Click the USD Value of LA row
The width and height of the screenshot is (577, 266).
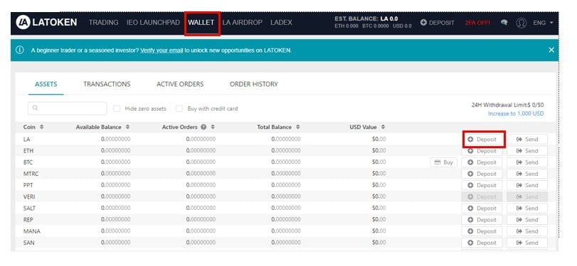[x=379, y=140]
